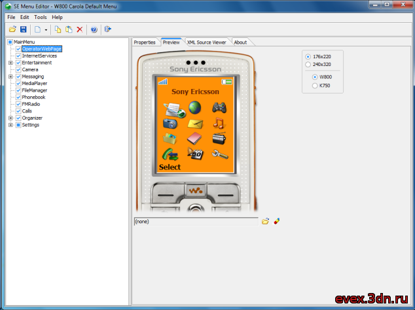The height and width of the screenshot is (310, 415).
Task: Toggle the Messaging checkbox
Action: tap(18, 77)
